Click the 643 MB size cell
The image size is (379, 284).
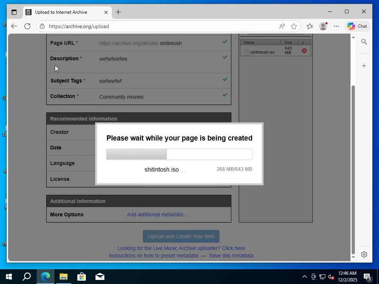point(288,50)
